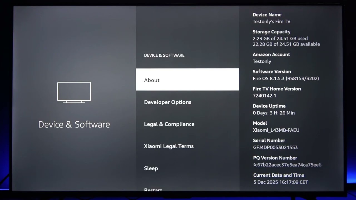Click the PQ hash value 'c67b22acec37e5ea74ca75ee6'
This screenshot has height=200, width=356.
coord(288,165)
